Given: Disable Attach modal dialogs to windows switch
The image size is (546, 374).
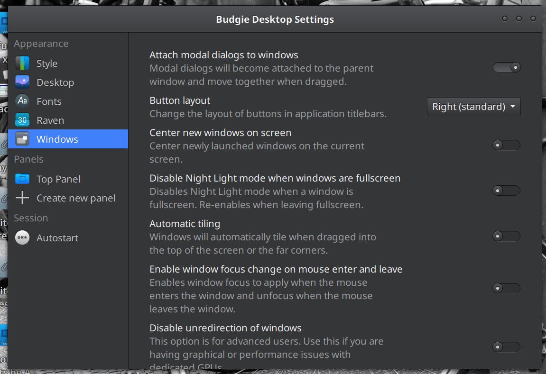Looking at the screenshot, I should point(507,67).
